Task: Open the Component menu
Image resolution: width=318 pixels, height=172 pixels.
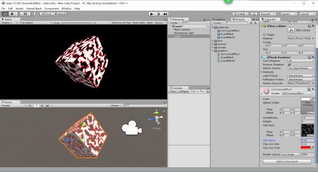Action: [x=52, y=8]
